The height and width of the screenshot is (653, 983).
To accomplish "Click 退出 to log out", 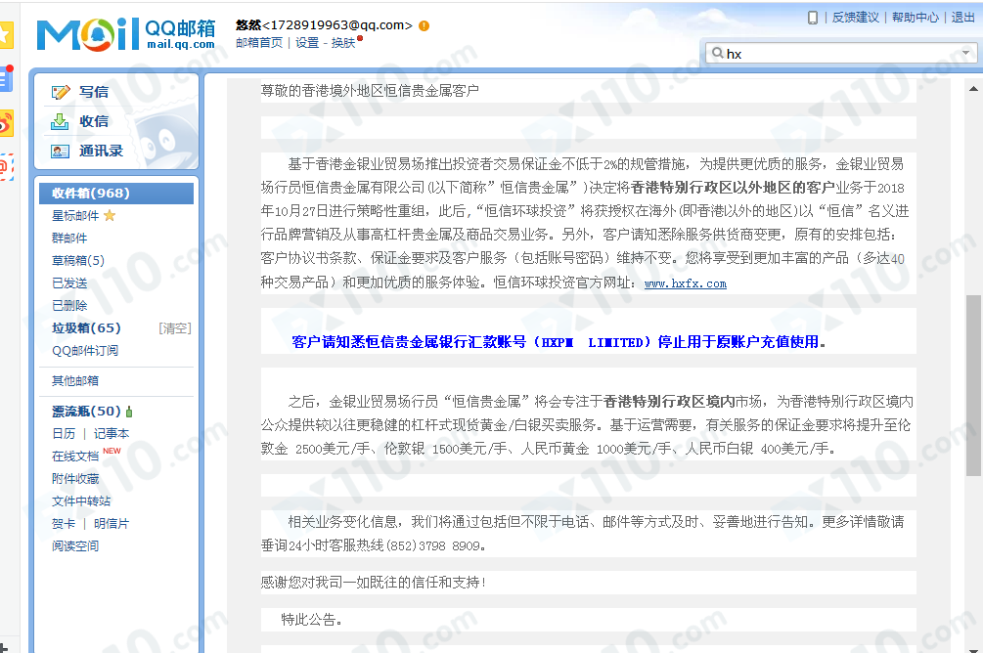I will (962, 18).
